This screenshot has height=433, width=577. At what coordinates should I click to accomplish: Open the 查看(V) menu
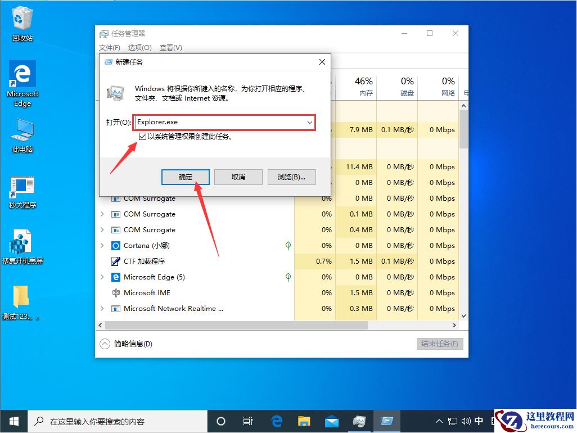(170, 47)
